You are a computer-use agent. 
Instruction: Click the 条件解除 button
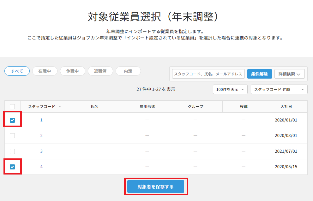coord(260,74)
